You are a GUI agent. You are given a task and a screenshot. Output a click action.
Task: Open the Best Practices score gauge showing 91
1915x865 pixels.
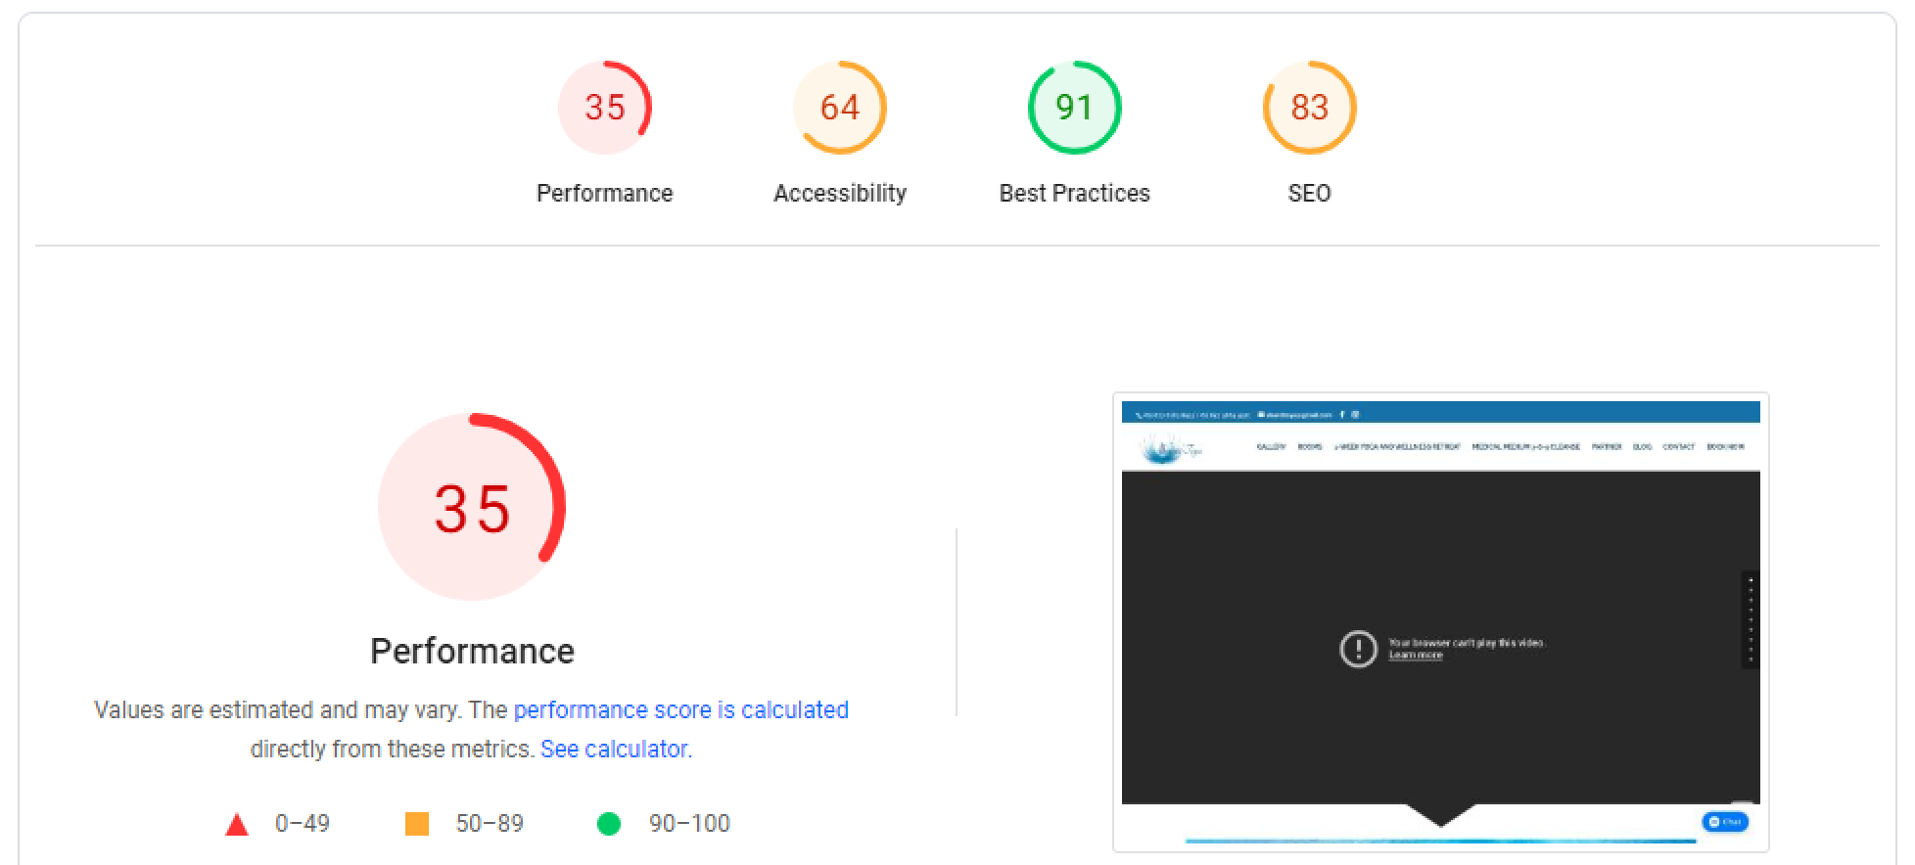[1075, 108]
